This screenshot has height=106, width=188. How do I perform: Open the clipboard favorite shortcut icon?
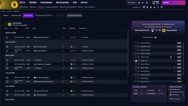click(x=151, y=7)
